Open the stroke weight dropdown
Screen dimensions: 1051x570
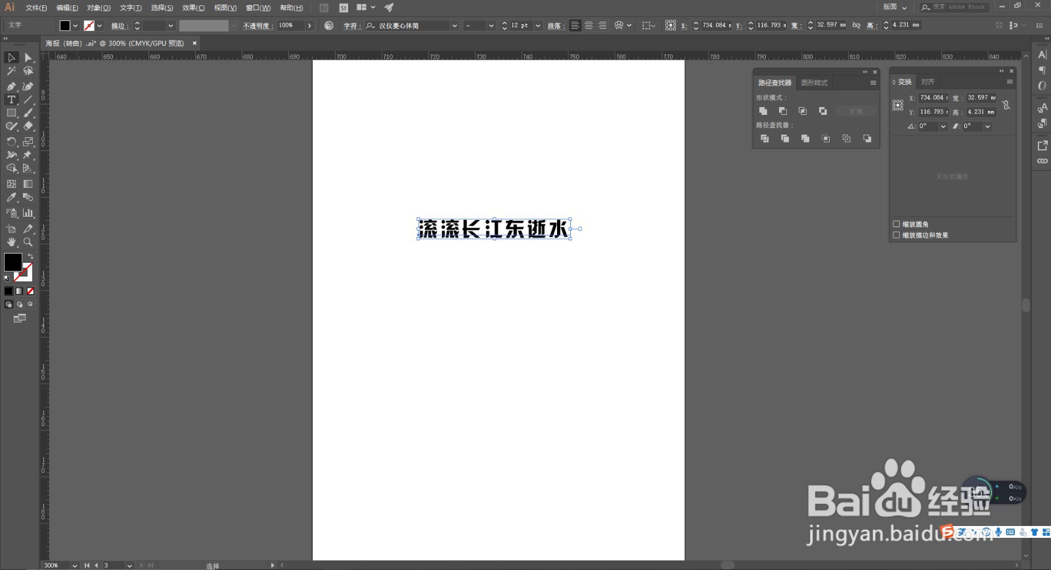point(171,26)
